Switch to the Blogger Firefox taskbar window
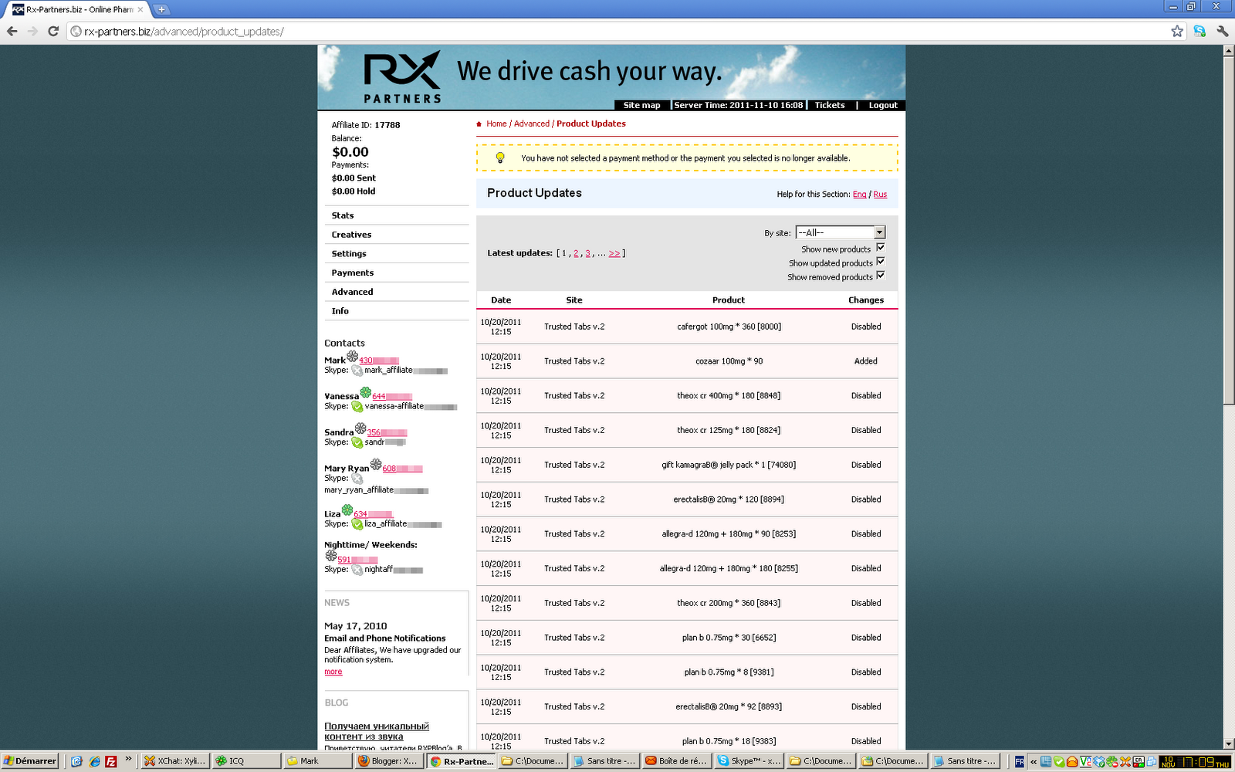The width and height of the screenshot is (1235, 772). pos(390,761)
